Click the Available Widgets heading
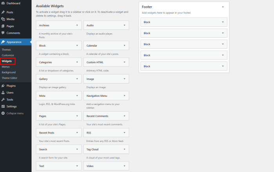 tap(50, 6)
